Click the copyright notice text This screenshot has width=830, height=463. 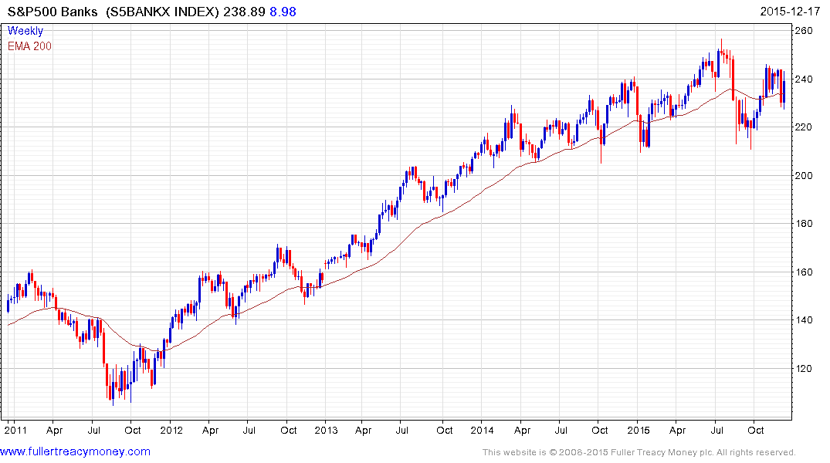[x=639, y=452]
